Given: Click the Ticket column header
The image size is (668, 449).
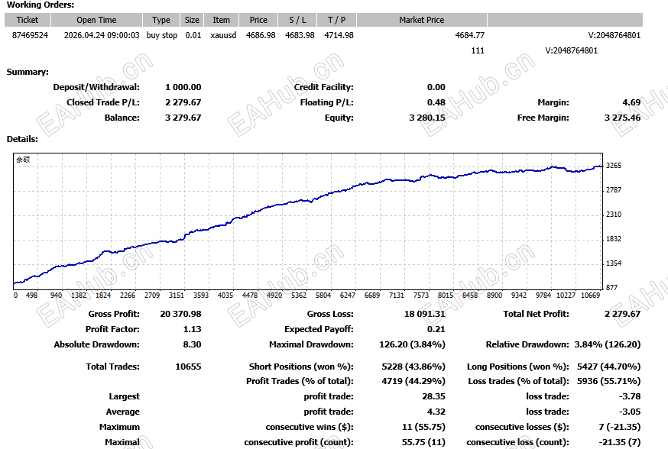Looking at the screenshot, I should (x=28, y=20).
